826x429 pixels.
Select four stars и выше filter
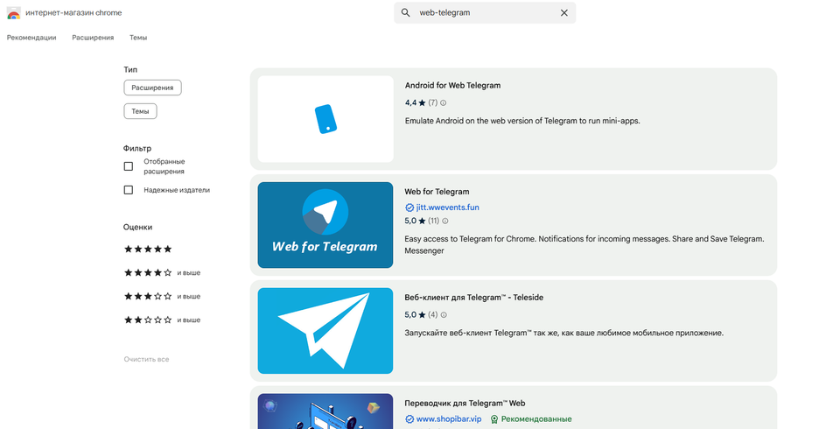click(x=162, y=272)
